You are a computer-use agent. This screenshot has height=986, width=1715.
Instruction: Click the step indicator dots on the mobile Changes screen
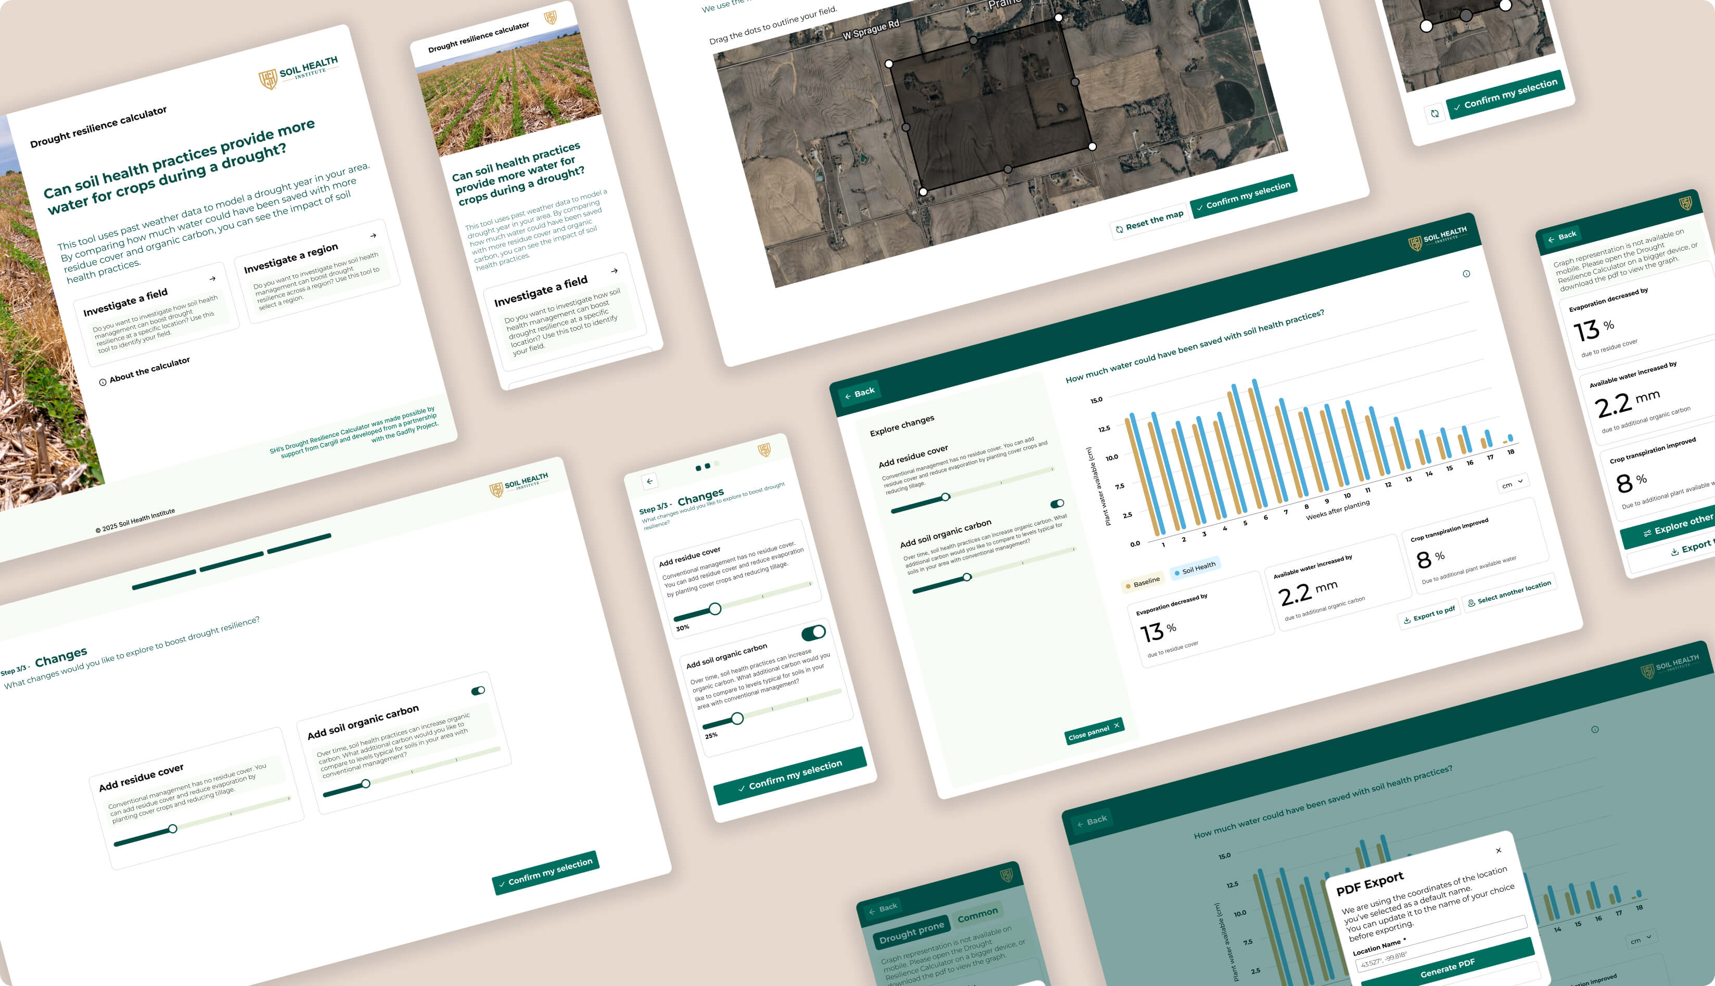[707, 466]
